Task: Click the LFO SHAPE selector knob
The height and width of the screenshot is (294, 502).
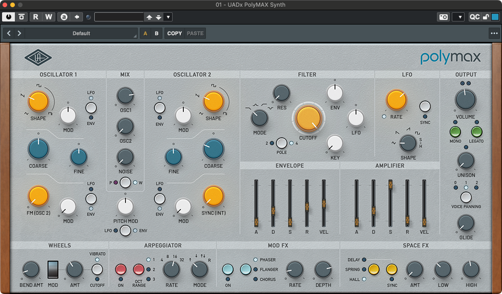Action: tap(408, 143)
